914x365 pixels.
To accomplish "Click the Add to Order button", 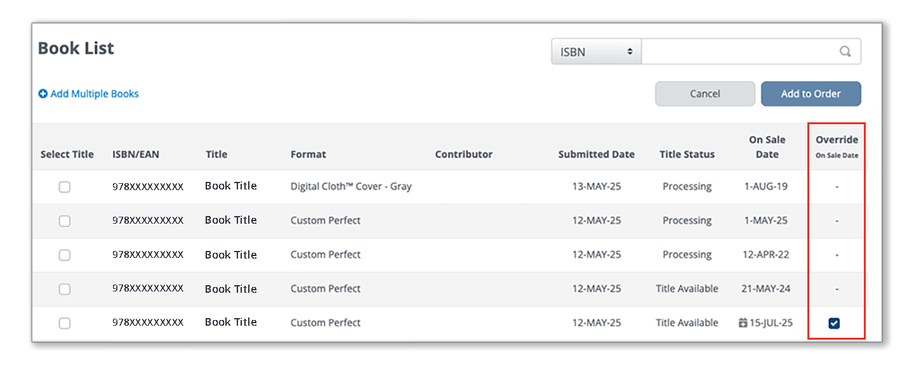I will point(811,94).
